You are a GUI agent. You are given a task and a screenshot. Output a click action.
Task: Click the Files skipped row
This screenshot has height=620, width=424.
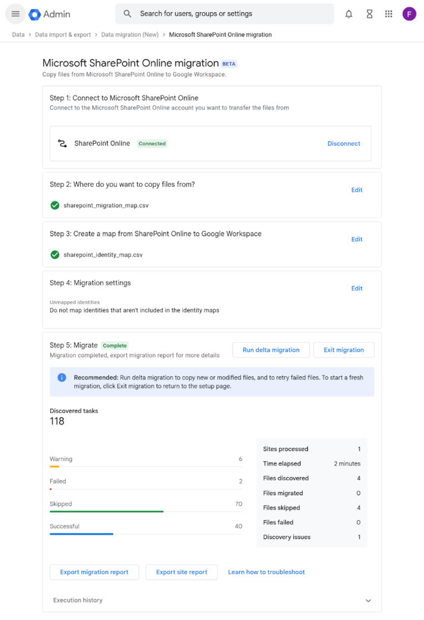pos(312,508)
